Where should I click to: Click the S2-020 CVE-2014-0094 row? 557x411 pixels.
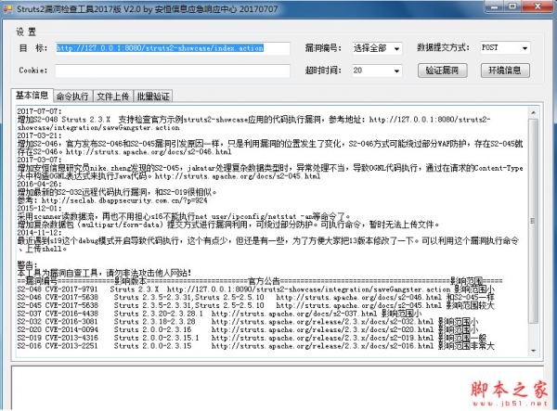[248, 329]
